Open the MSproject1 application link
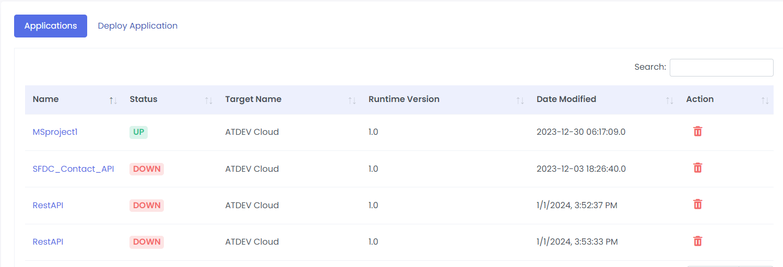This screenshot has width=783, height=267. click(55, 132)
